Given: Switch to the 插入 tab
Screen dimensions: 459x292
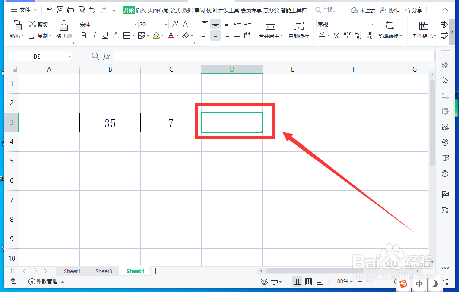Looking at the screenshot, I should pyautogui.click(x=140, y=10).
